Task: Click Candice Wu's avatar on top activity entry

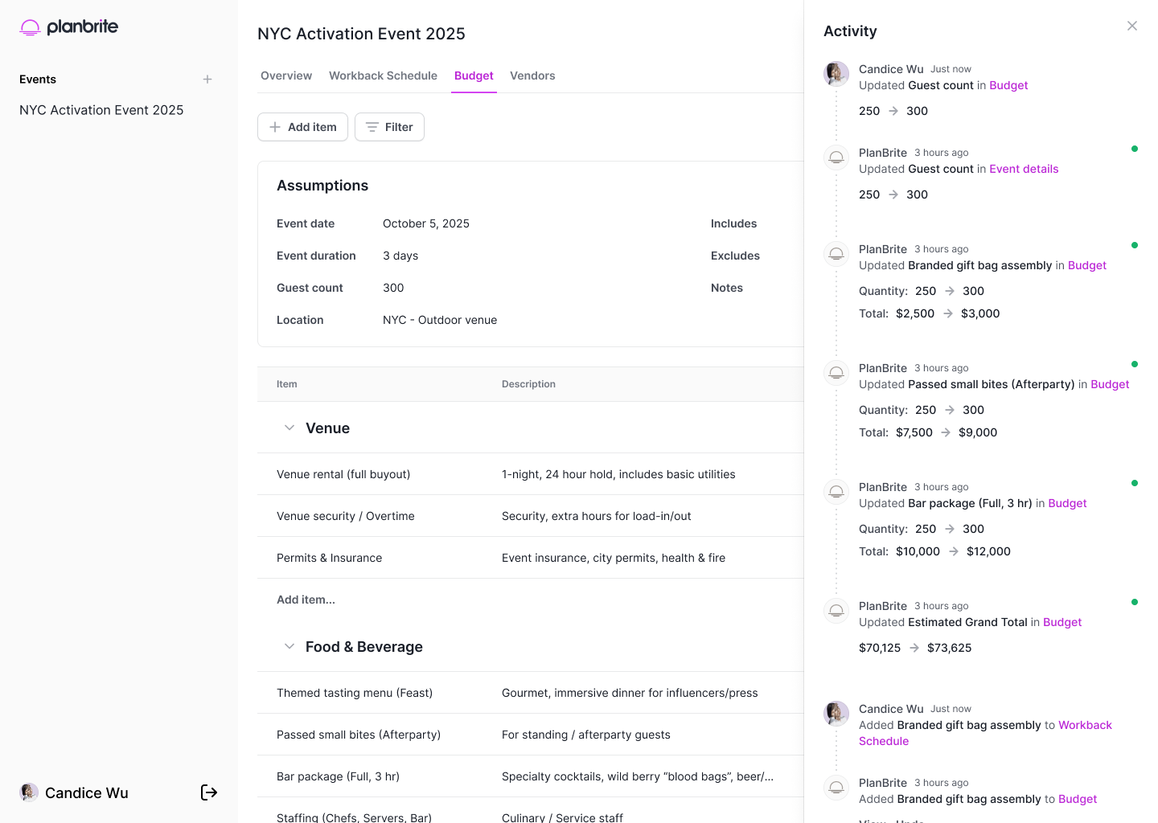Action: [836, 74]
